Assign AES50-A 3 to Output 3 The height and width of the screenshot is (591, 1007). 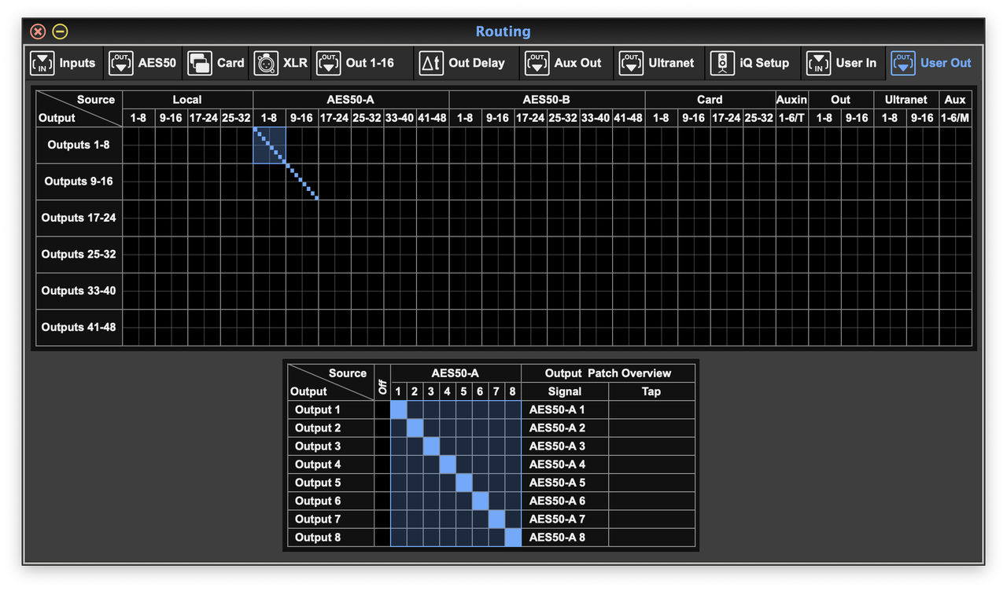(x=430, y=446)
